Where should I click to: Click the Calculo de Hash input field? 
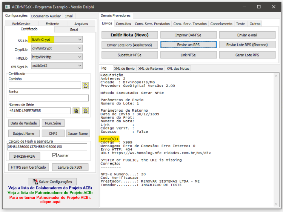[x=47, y=147]
